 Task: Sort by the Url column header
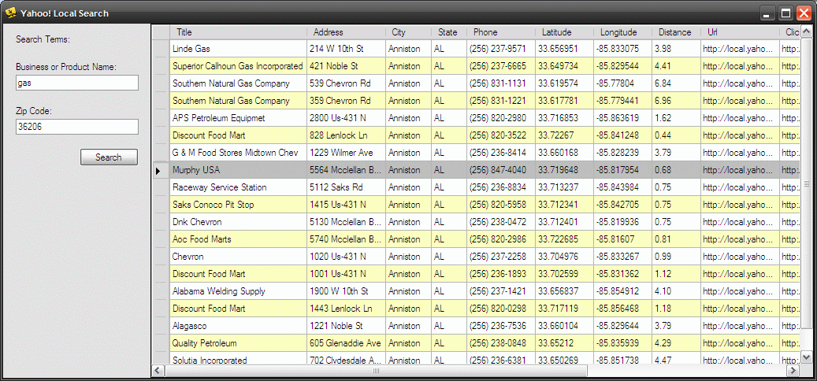(x=740, y=32)
